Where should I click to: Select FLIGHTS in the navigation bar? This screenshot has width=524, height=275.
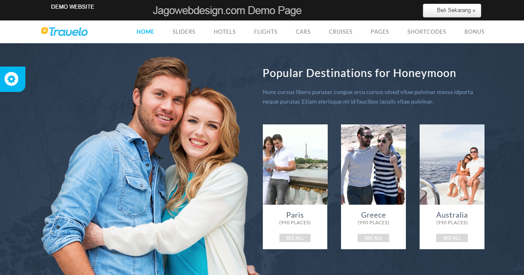point(266,32)
